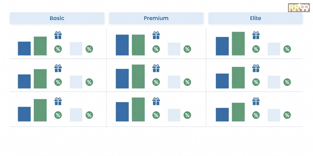313x156 pixels.
Task: Click the gift icon in Elite third row
Action: [x=256, y=101]
